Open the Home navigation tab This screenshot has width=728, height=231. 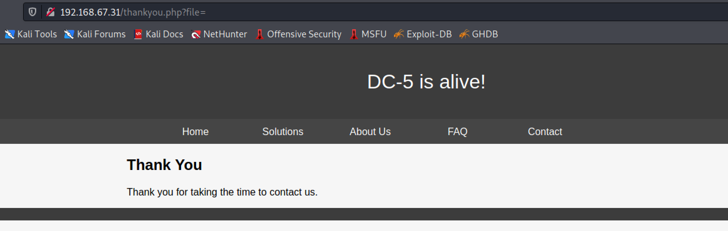pyautogui.click(x=195, y=132)
